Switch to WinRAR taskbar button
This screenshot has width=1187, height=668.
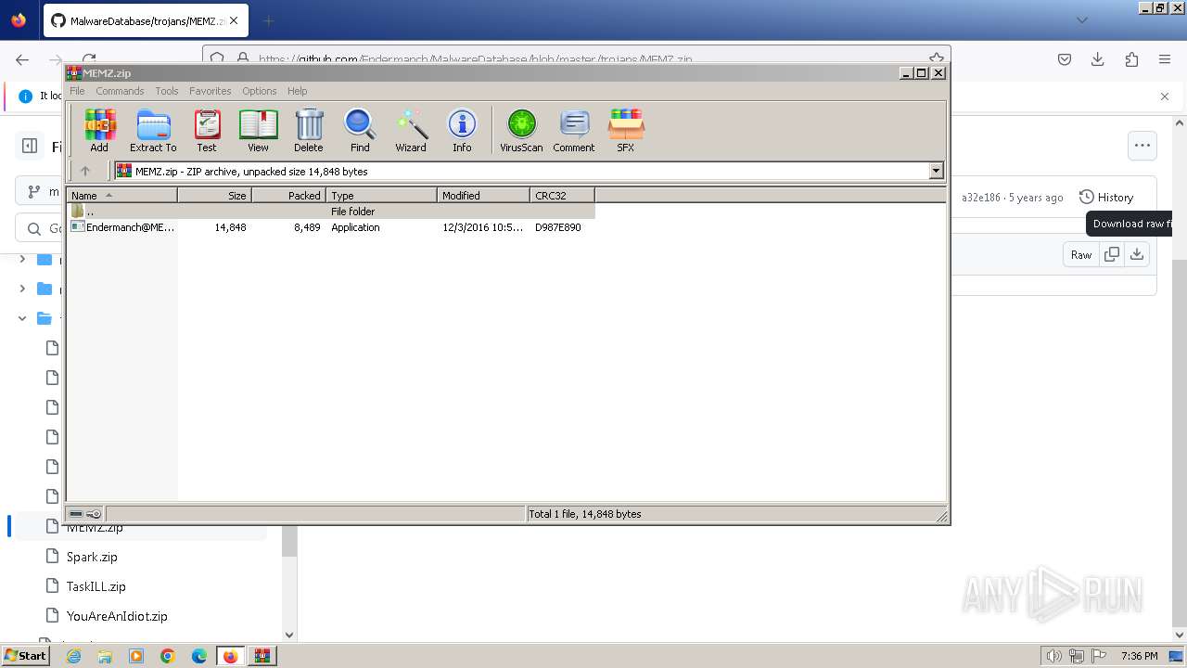point(262,656)
